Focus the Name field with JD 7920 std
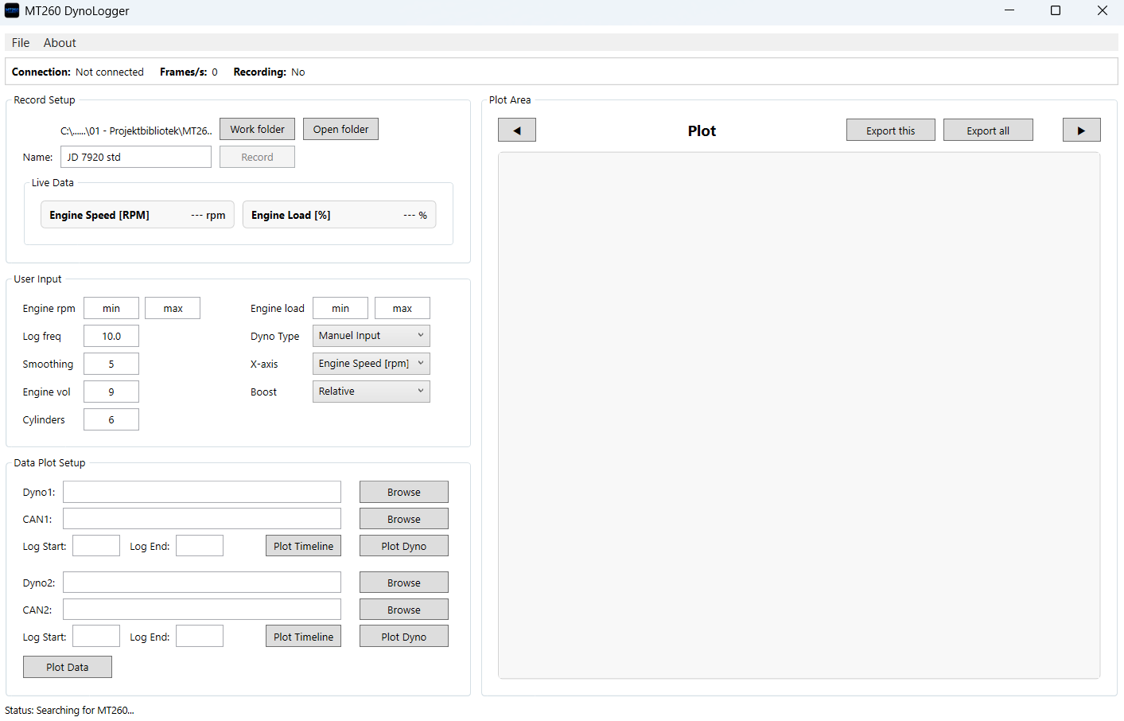The image size is (1124, 721). point(136,157)
